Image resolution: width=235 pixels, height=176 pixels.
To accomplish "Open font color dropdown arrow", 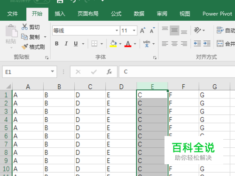I will 135,44.
